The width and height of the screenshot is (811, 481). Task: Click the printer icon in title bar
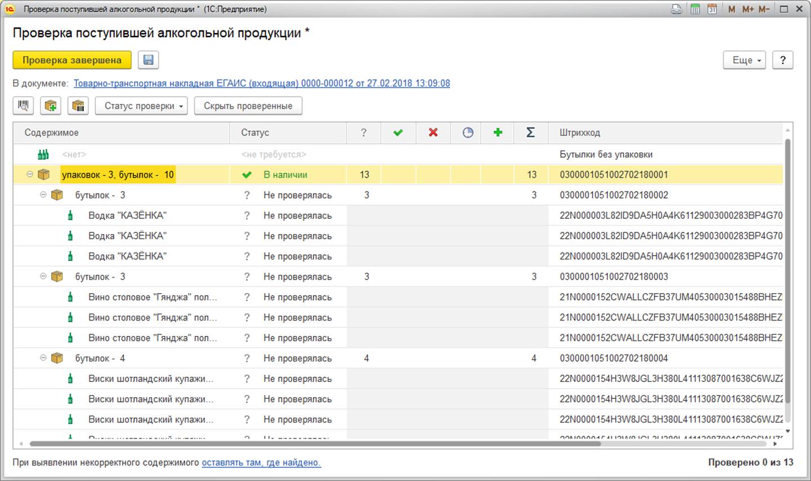click(x=677, y=10)
